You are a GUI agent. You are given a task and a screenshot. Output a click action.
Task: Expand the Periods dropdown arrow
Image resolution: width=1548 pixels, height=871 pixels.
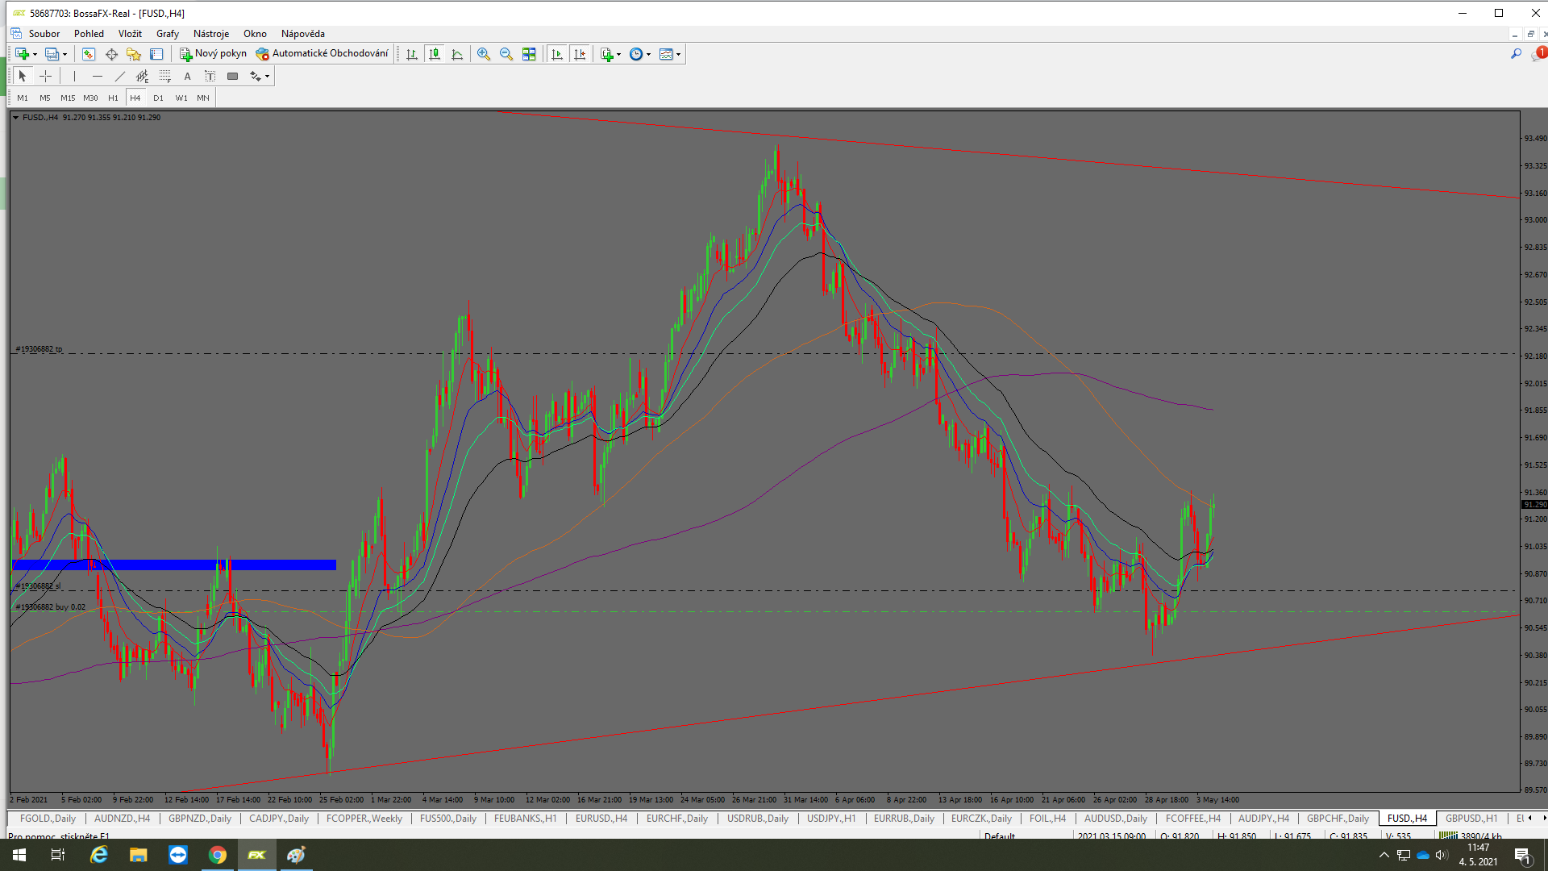(x=648, y=54)
